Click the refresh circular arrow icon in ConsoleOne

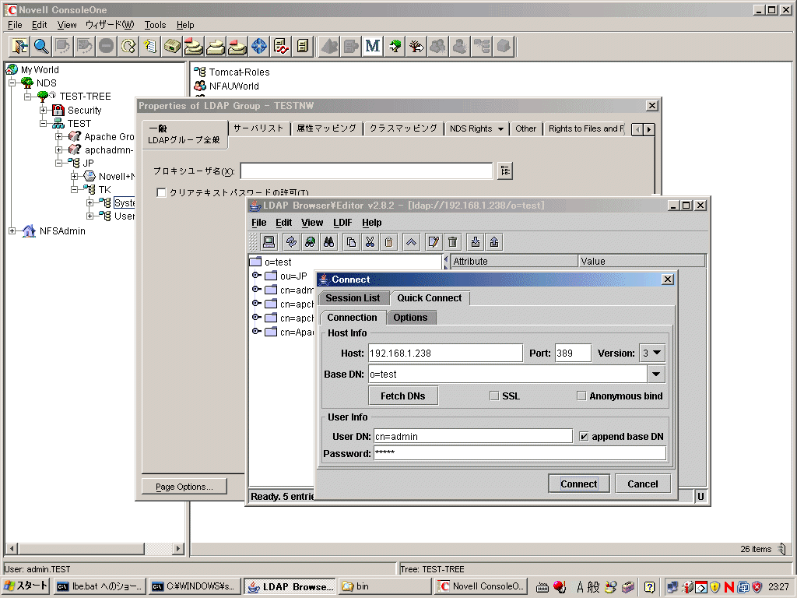128,46
